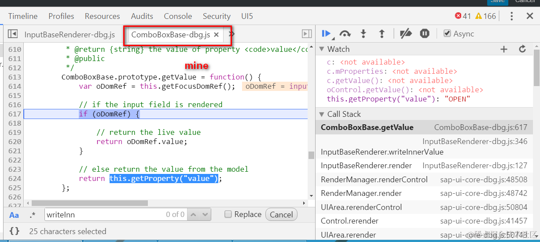Select InputBaseRenderer.writeInnerValue stack frame
This screenshot has width=540, height=242.
pos(425,147)
